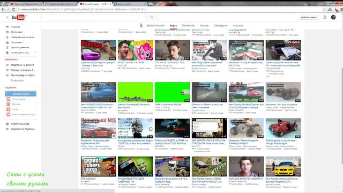Open the pink pony video thumbnail

pyautogui.click(x=136, y=50)
